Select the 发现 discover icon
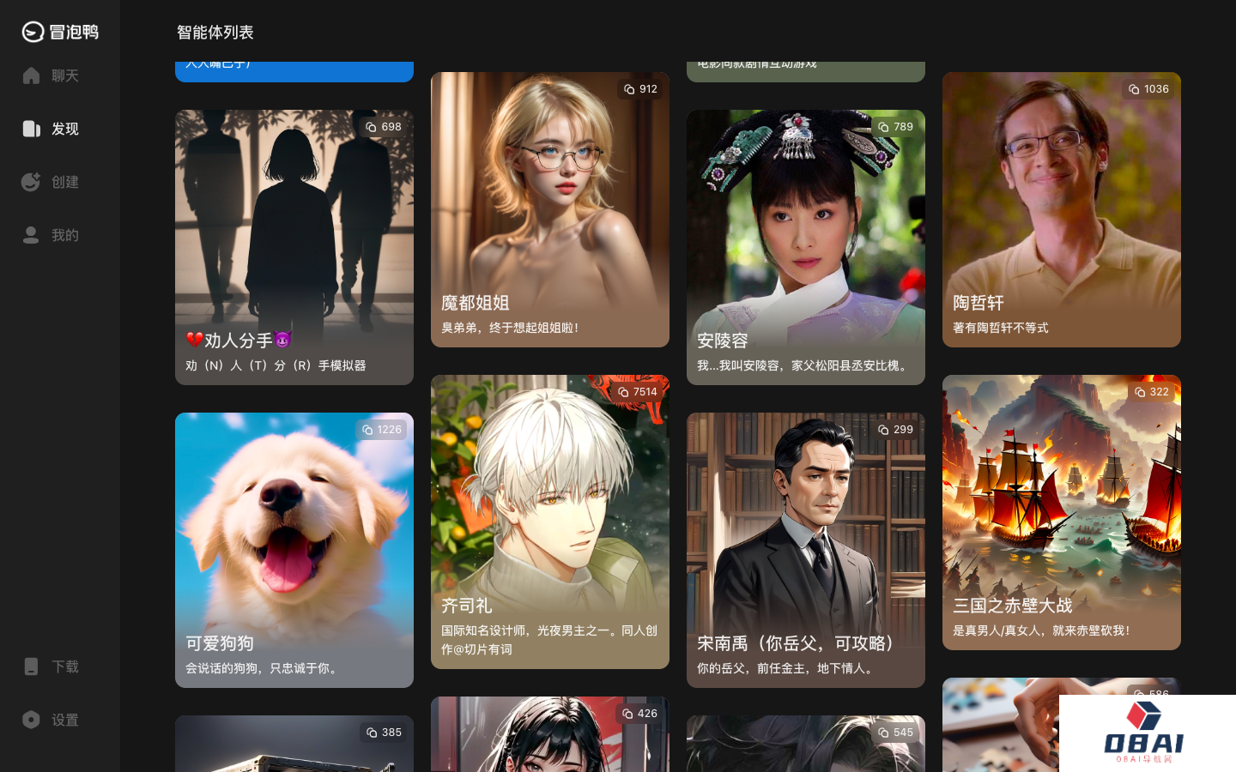Image resolution: width=1236 pixels, height=772 pixels. tap(32, 129)
